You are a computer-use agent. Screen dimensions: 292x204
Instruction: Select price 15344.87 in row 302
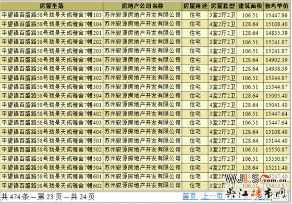[x=276, y=78]
